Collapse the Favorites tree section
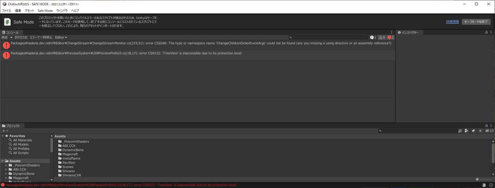495x188 pixels. 2,136
